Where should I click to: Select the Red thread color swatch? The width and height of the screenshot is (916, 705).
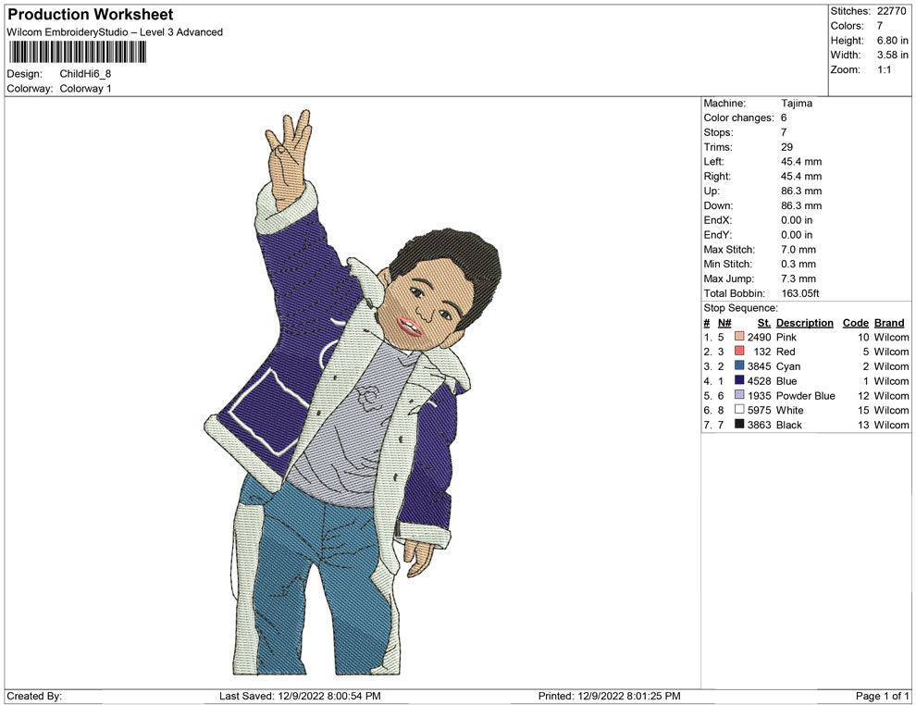pyautogui.click(x=739, y=352)
